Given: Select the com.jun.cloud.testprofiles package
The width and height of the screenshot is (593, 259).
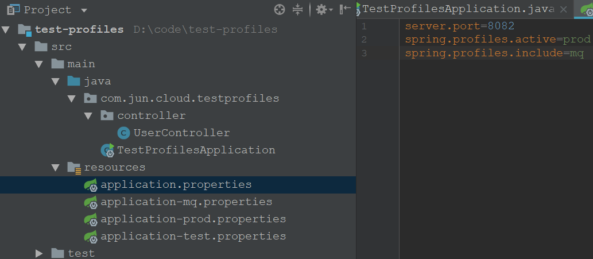Looking at the screenshot, I should pyautogui.click(x=190, y=99).
